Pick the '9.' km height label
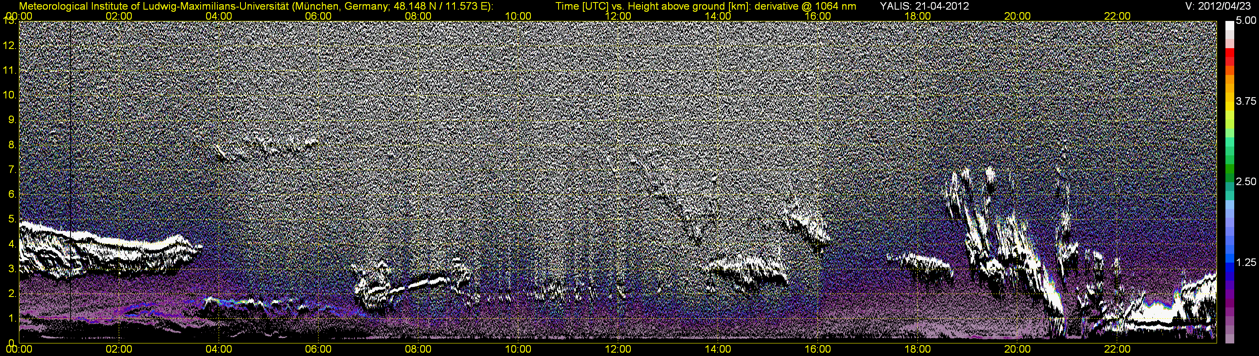 12,119
